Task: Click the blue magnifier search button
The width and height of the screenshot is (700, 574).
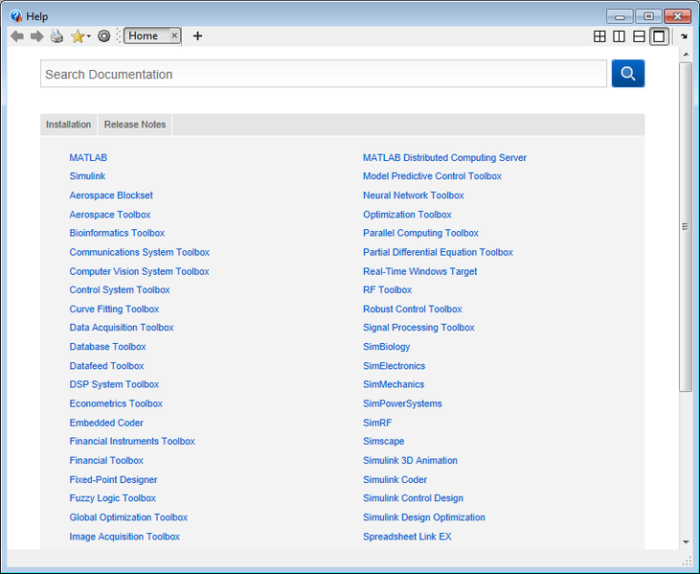Action: [x=628, y=74]
